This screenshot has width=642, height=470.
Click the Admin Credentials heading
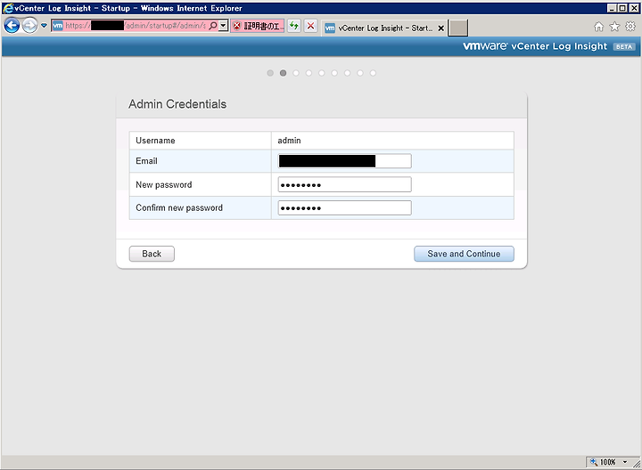(x=177, y=104)
